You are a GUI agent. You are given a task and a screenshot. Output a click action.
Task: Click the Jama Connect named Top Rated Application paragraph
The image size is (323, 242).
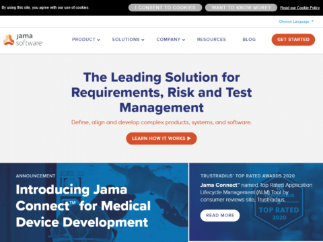pyautogui.click(x=256, y=192)
